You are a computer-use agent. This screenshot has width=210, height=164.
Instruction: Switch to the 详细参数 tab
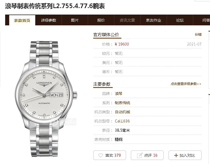[x=49, y=20]
